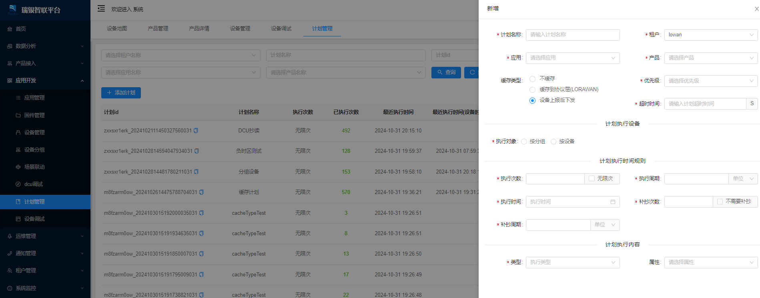Screen dimensions: 760x298
Task: Copy plan id of the 分组设备 row
Action: pos(197,172)
